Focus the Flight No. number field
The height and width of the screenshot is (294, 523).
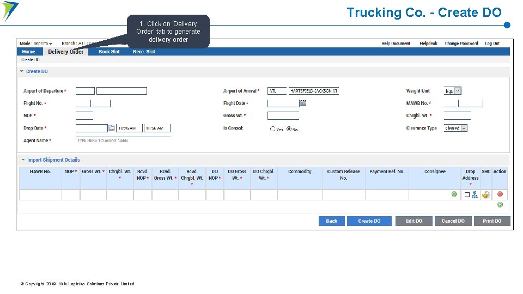click(101, 103)
